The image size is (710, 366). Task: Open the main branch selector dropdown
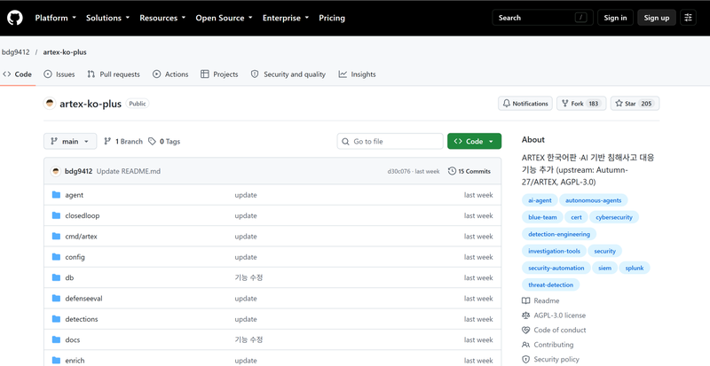[x=70, y=141]
